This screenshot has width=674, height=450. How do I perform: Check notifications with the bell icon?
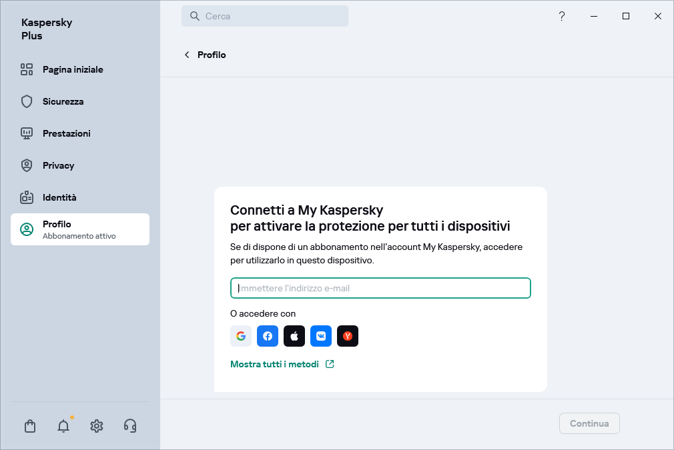(x=63, y=425)
